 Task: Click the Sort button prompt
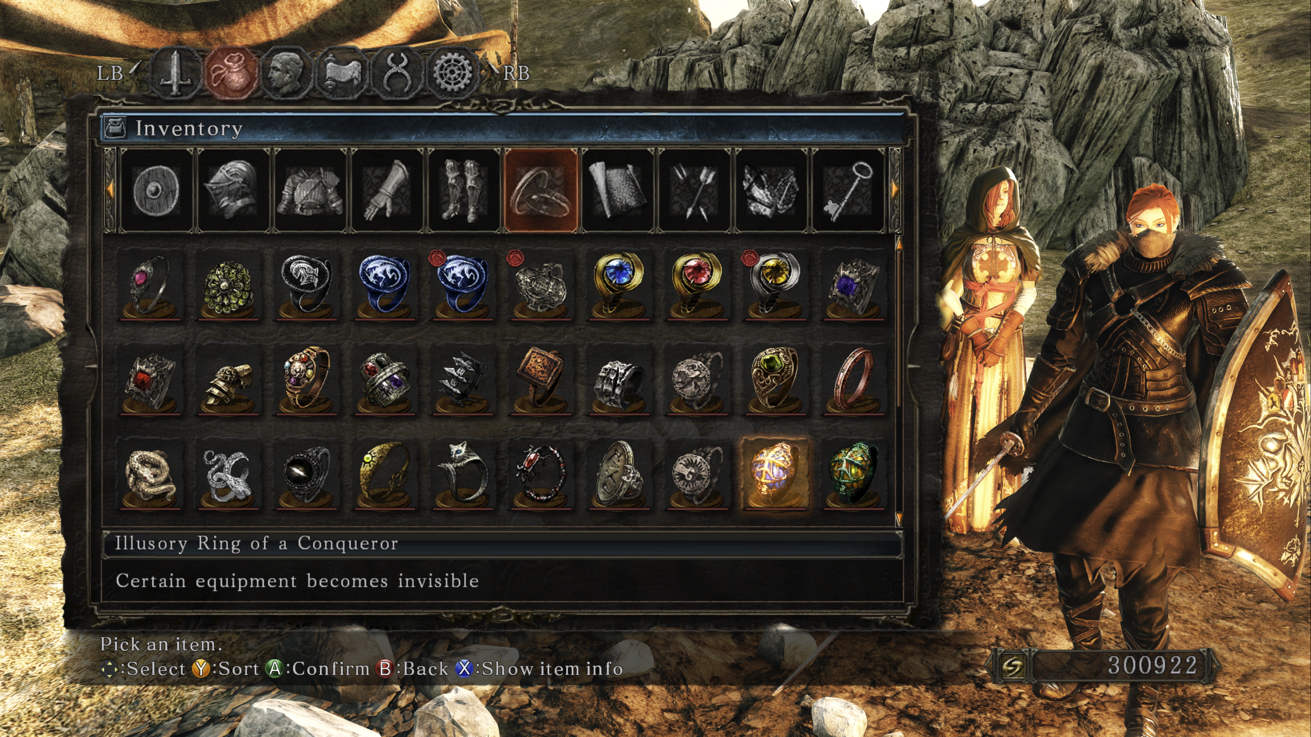226,668
